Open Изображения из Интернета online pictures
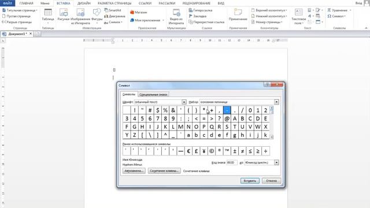The width and height of the screenshot is (370, 208). coord(80,16)
